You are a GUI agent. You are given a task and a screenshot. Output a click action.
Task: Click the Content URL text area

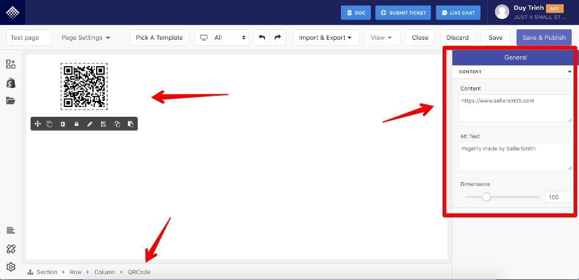515,108
